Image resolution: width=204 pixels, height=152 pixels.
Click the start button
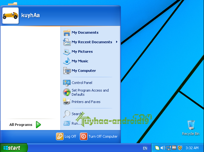coord(14,148)
